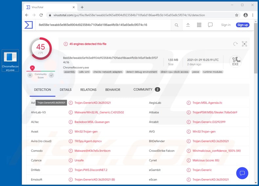Click Malware@#3k7e5v3nrtbcm detection text
This screenshot has height=186, width=259.
[x=92, y=151]
